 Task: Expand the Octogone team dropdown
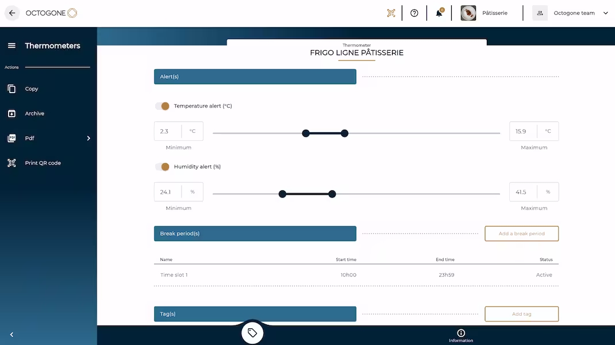tap(605, 13)
